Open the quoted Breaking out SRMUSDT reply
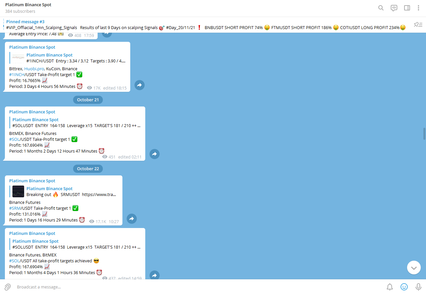 click(64, 191)
